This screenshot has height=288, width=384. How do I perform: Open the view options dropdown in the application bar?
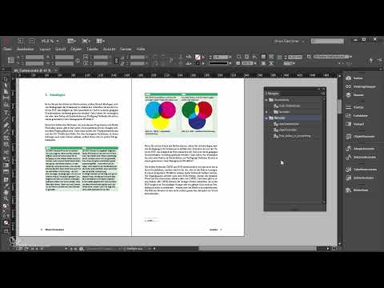(71, 41)
